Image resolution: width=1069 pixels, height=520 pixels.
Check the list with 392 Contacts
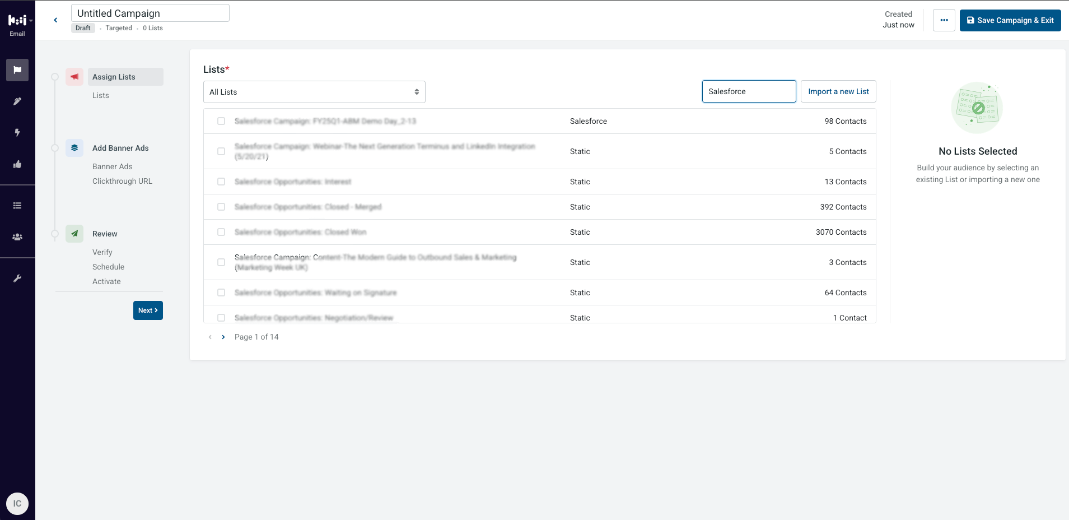[221, 207]
